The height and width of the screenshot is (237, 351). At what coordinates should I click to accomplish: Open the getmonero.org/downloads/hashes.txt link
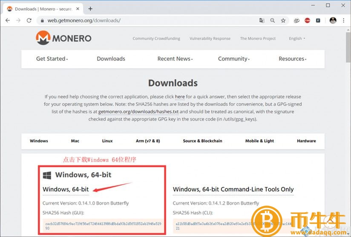[138, 112]
